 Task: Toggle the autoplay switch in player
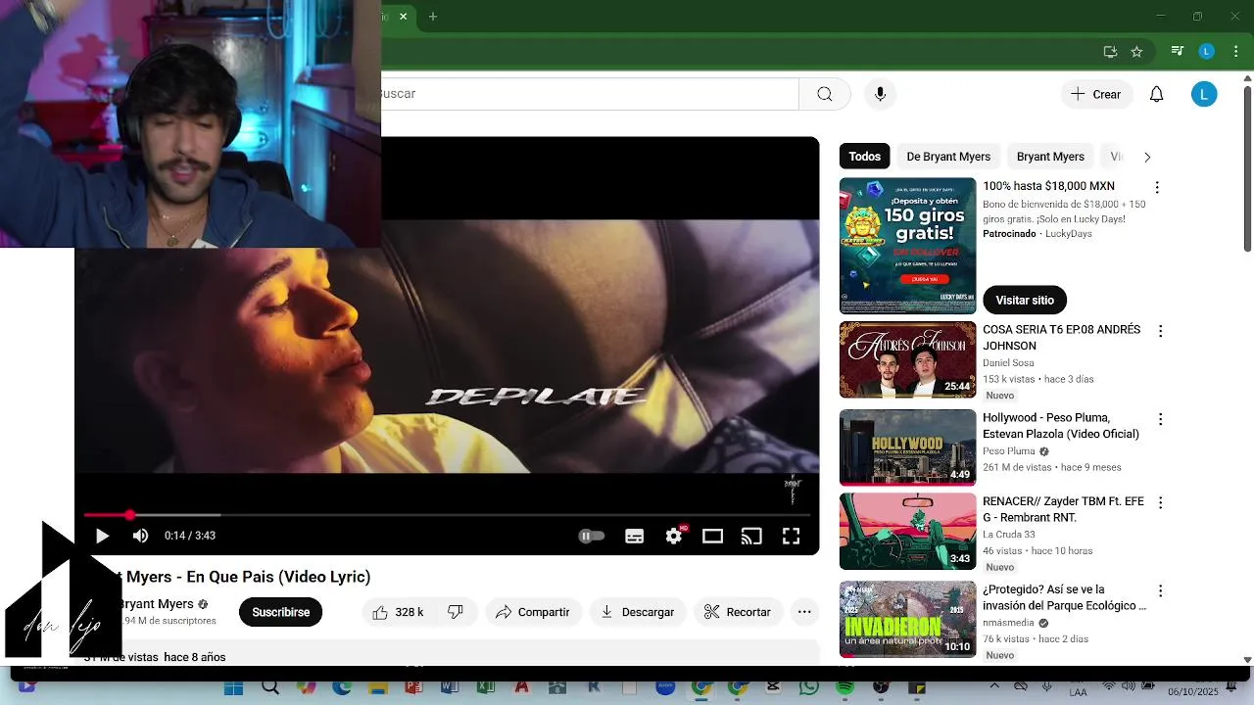click(591, 536)
